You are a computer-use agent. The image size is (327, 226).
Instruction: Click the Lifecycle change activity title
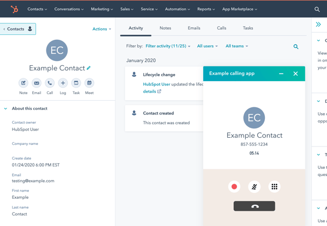click(x=159, y=75)
